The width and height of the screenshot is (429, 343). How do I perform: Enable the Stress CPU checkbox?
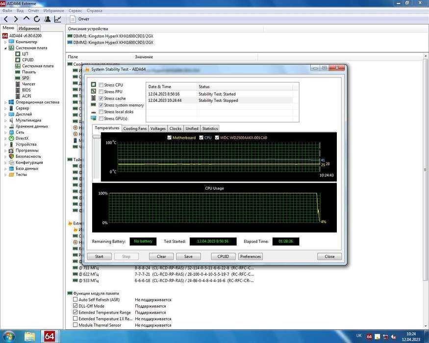tap(101, 85)
